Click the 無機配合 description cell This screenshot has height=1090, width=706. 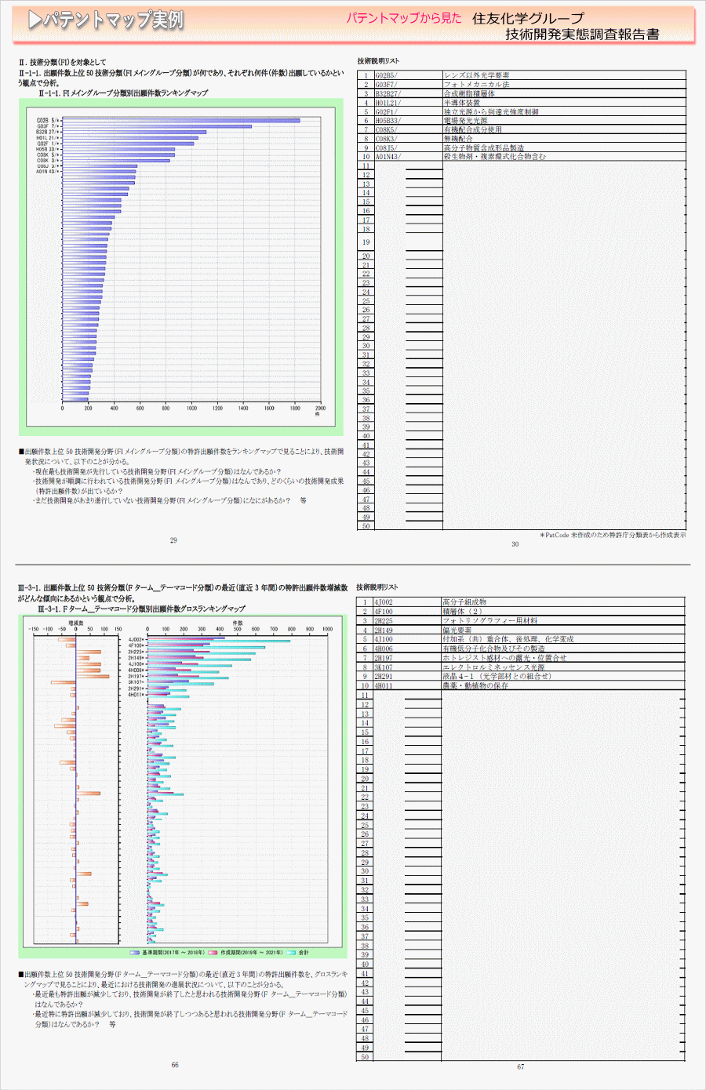(x=564, y=139)
